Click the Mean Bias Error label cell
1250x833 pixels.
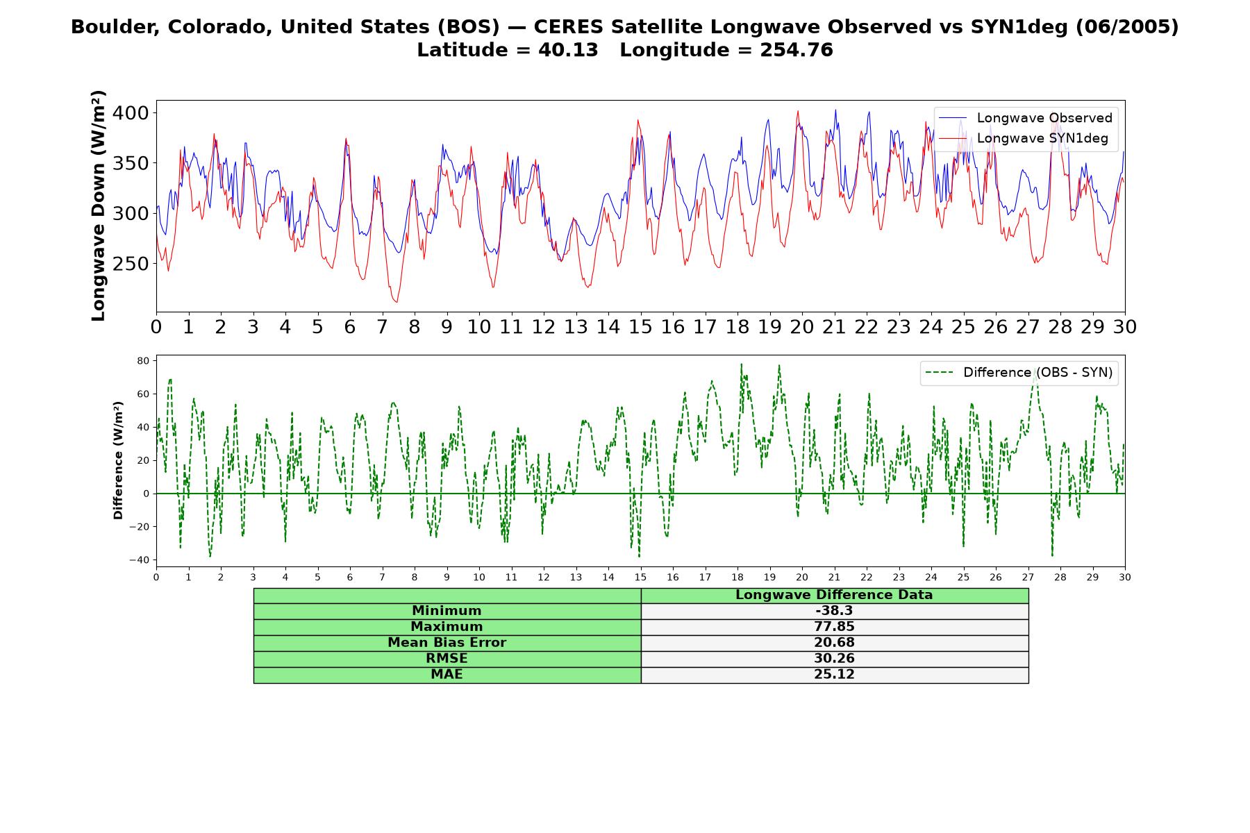point(447,643)
